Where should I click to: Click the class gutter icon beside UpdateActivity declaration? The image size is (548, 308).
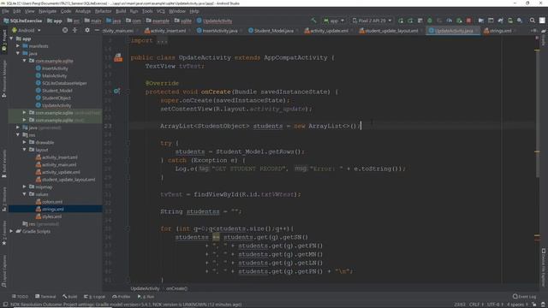pos(118,57)
